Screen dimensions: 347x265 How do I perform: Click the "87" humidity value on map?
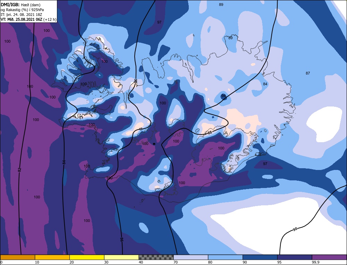click(308, 73)
